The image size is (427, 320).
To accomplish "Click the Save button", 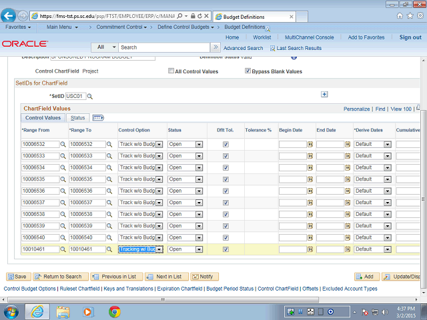I will pyautogui.click(x=17, y=277).
